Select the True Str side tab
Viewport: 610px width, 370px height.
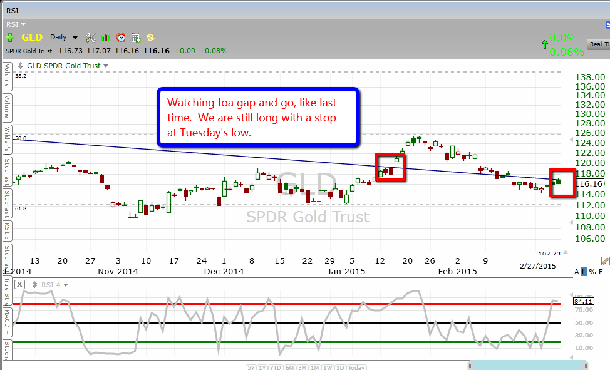[x=7, y=290]
